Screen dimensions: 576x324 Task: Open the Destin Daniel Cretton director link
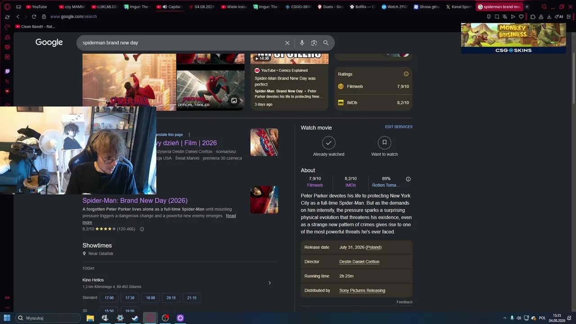(359, 262)
